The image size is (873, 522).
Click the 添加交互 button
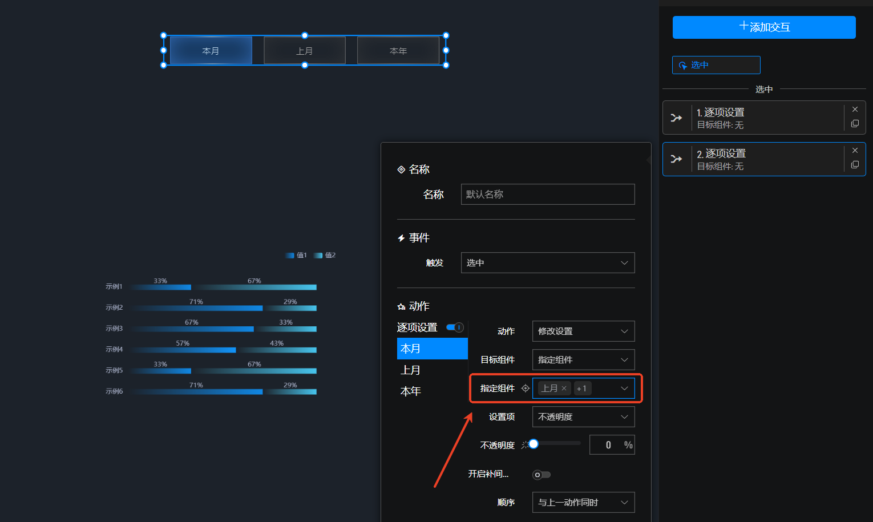(x=763, y=27)
